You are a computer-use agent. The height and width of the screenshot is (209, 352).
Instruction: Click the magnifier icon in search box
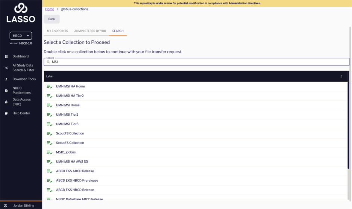pyautogui.click(x=48, y=62)
